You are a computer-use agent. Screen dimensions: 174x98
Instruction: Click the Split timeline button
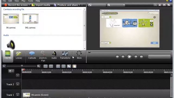(x=63, y=66)
